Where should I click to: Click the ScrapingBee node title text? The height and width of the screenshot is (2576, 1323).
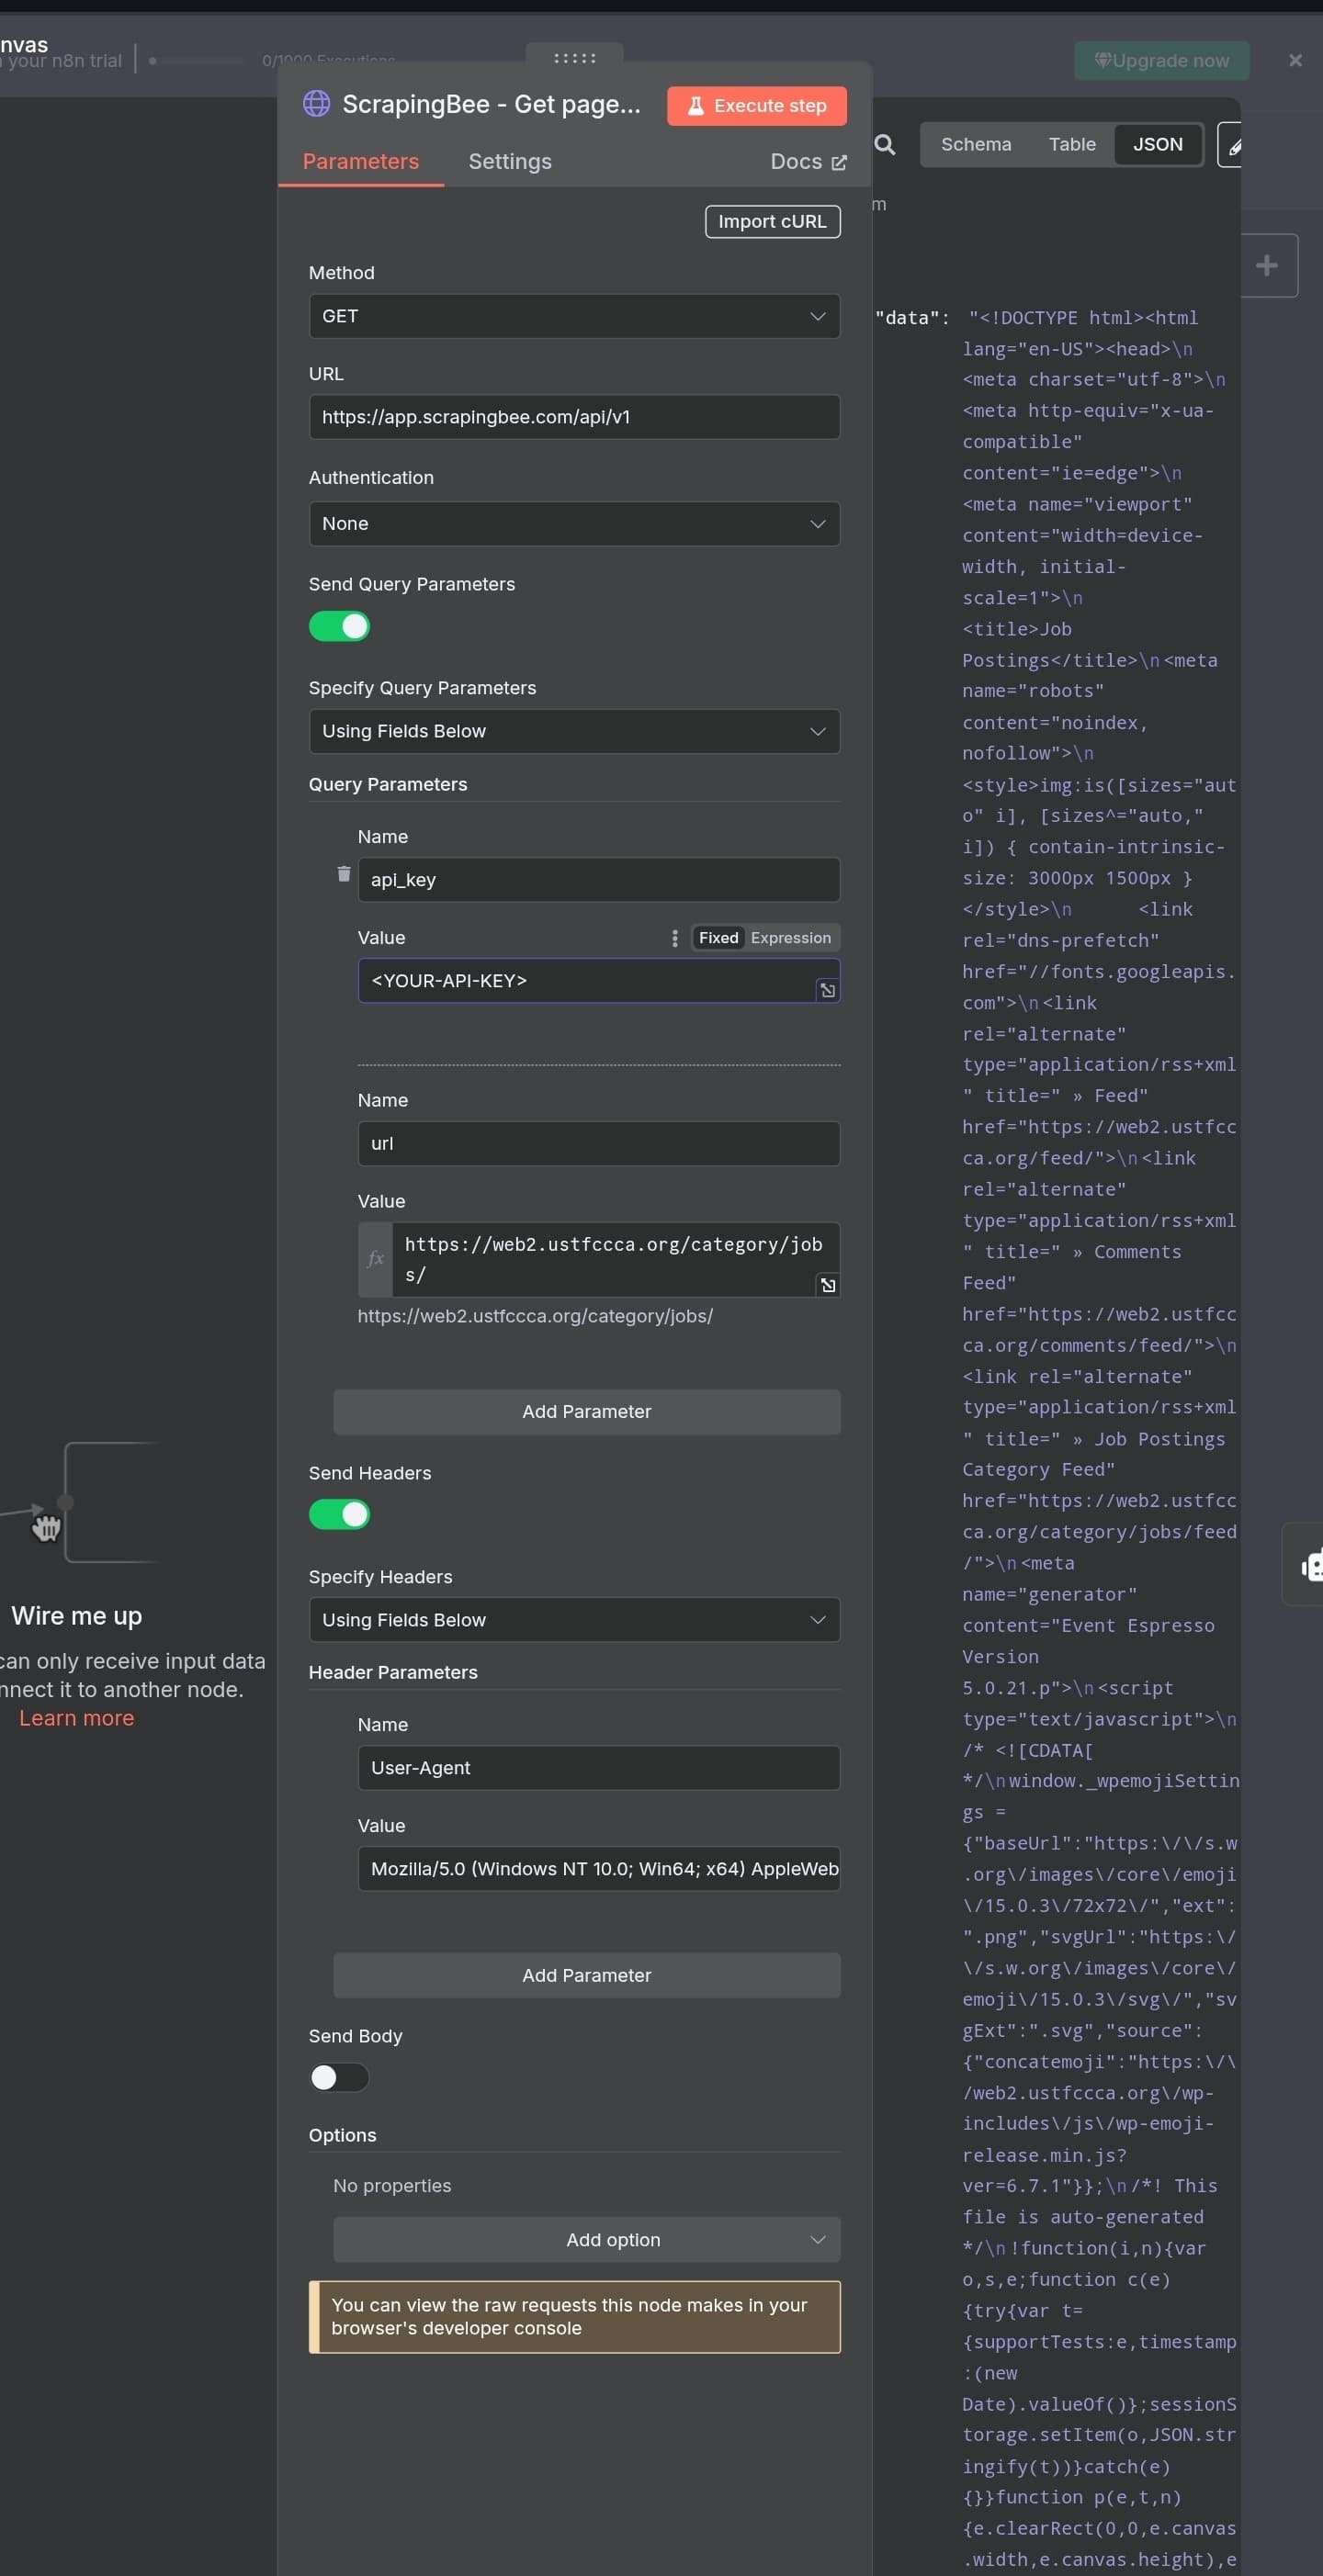click(492, 104)
